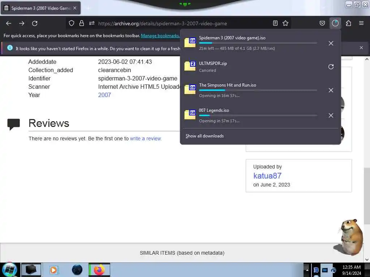Cancel the Spiderman 3 iso download

(x=331, y=43)
